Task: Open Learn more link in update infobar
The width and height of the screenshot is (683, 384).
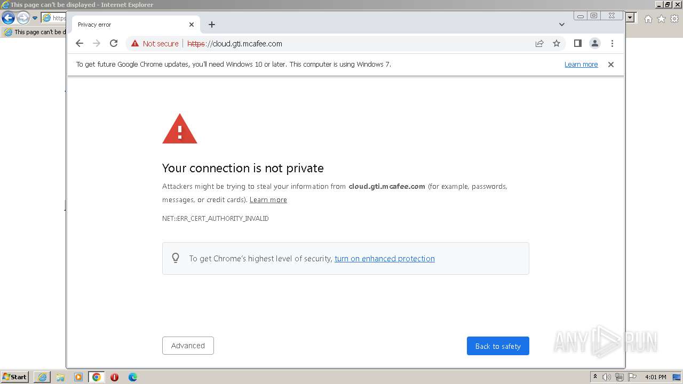Action: click(581, 65)
